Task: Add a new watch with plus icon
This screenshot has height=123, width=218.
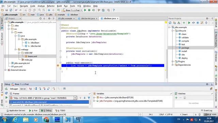Action: [x=176, y=98]
